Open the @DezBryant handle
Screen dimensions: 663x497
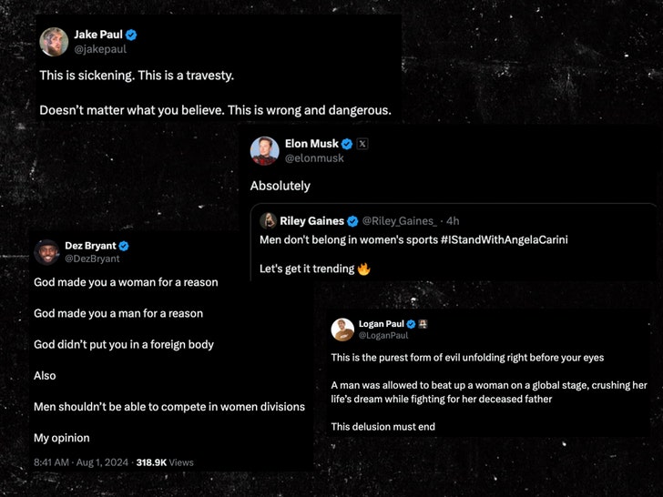[x=91, y=259]
